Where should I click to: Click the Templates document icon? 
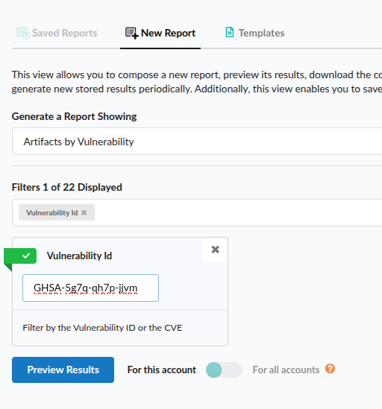[x=229, y=33]
